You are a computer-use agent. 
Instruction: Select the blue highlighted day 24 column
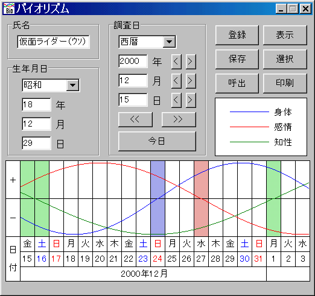pos(157,198)
